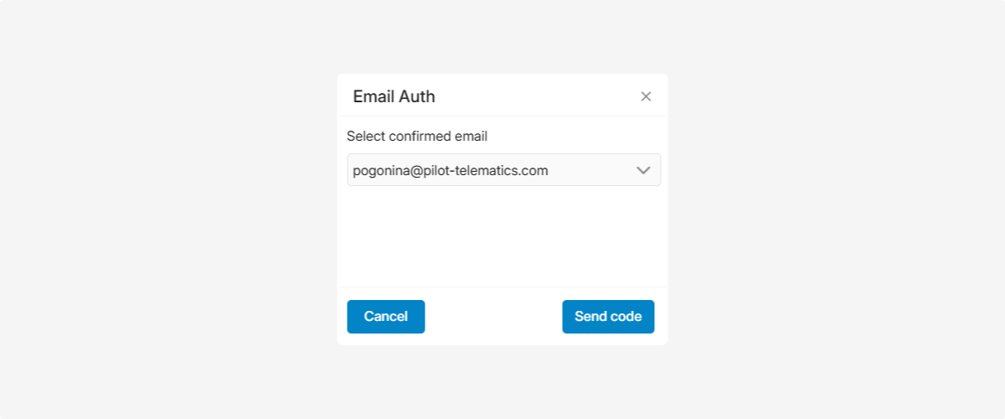Open the pogonina@pilot-telematics.com combo box
The image size is (1005, 419).
[x=502, y=170]
